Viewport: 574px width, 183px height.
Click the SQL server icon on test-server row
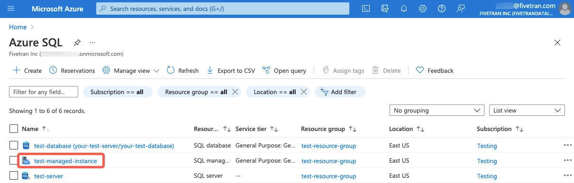pos(26,176)
